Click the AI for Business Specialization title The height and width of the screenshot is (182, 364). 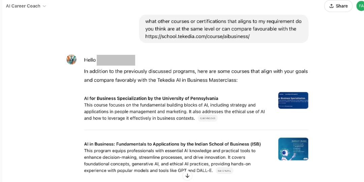151,99
